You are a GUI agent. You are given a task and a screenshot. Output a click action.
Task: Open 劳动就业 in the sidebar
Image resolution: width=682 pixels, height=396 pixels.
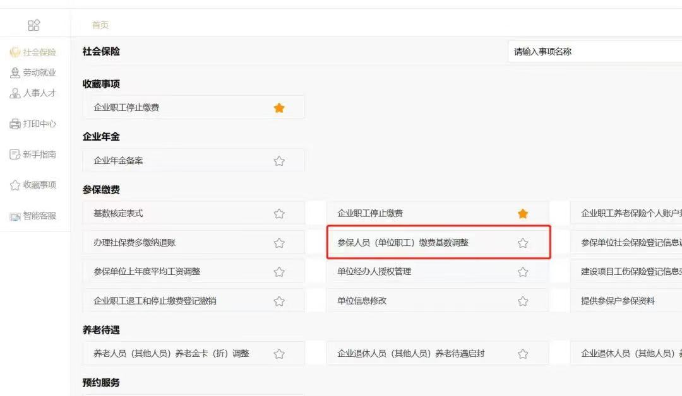point(39,73)
